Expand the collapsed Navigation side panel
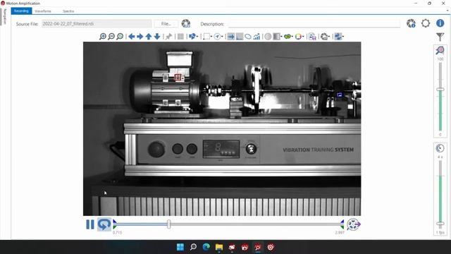Viewport: 451px width, 254px height. (5, 17)
